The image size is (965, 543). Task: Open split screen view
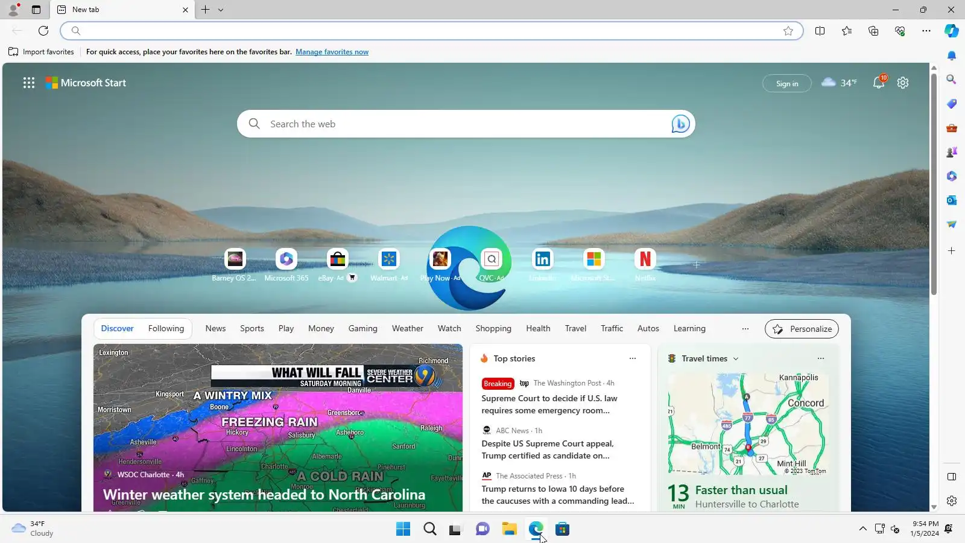[x=820, y=31]
